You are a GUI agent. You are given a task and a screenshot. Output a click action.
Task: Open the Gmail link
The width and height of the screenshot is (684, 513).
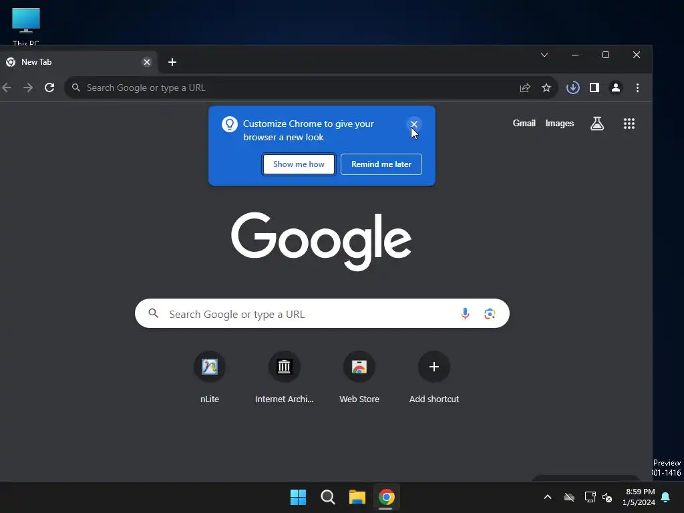524,124
